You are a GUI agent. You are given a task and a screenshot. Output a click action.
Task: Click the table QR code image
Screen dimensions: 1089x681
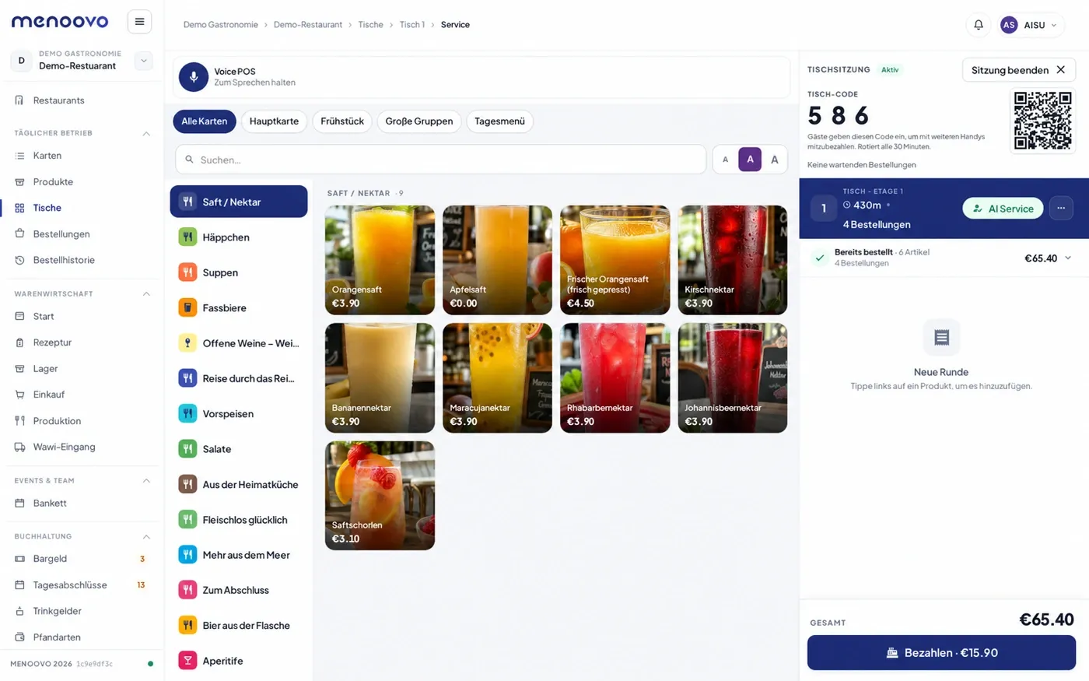(1043, 121)
